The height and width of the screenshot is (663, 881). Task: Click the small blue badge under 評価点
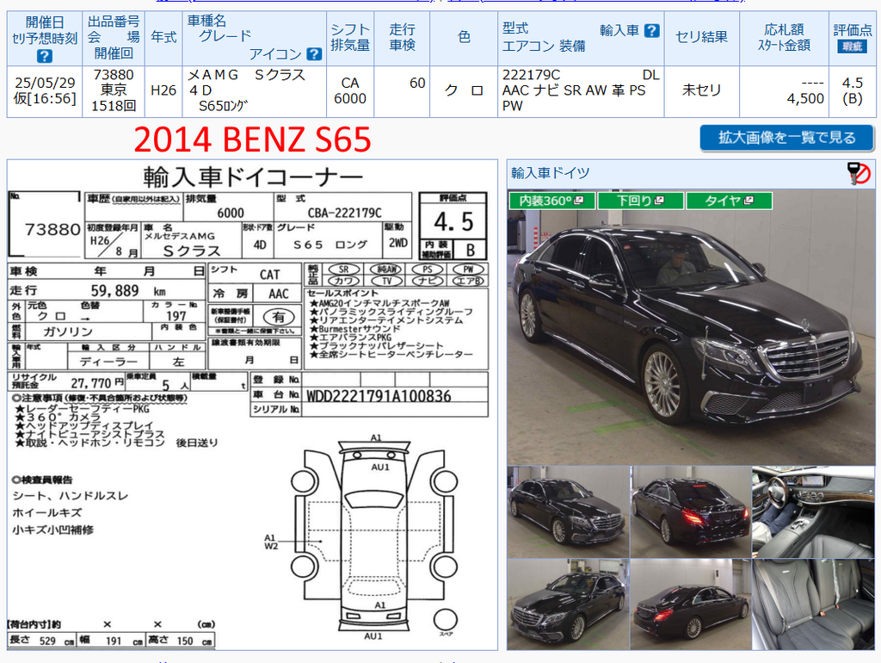click(x=852, y=46)
